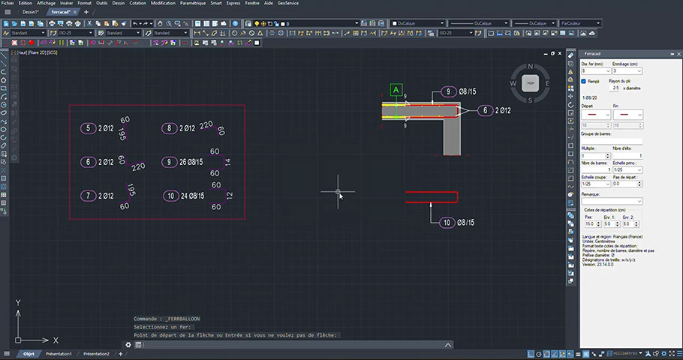Click the Groupe de barres input field
This screenshot has width=683, height=360.
[x=612, y=141]
